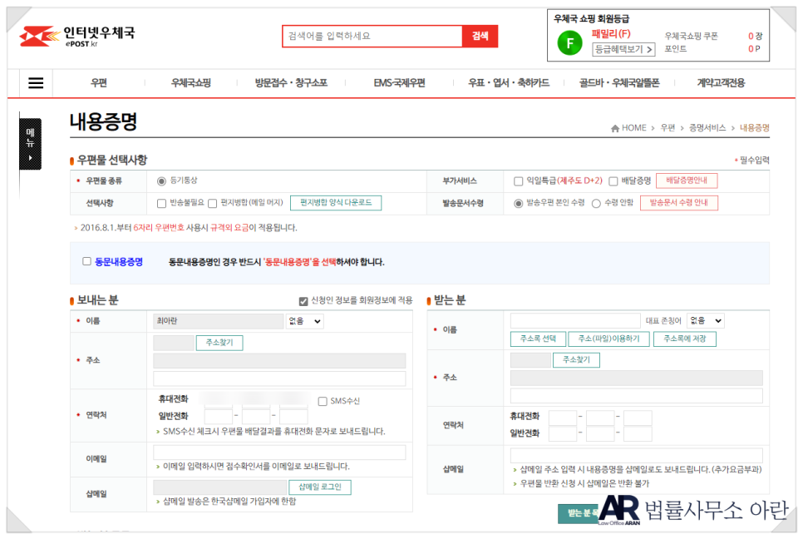Open the EMS·국제우편 menu

coord(399,83)
